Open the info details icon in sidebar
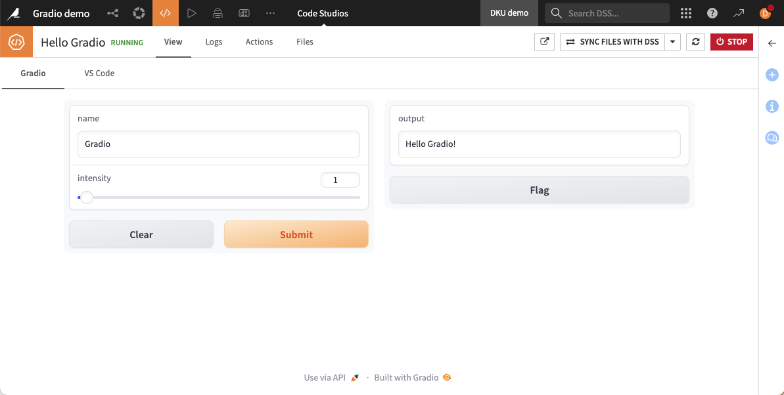The width and height of the screenshot is (784, 395). click(x=772, y=106)
